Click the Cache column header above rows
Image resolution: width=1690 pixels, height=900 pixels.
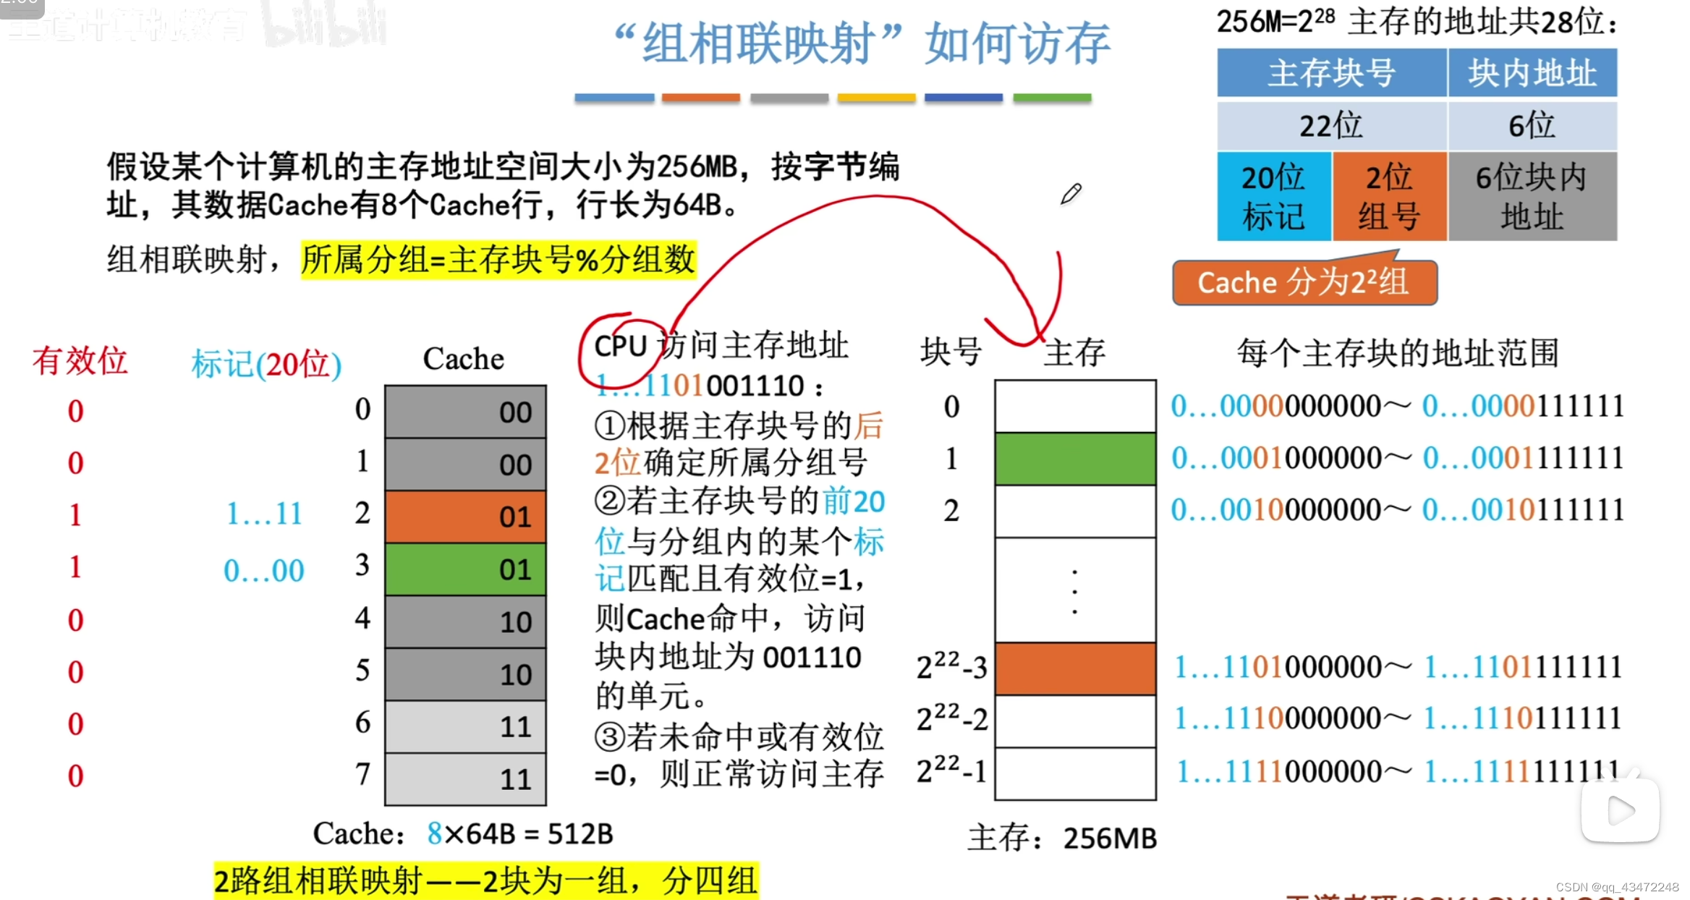tap(464, 359)
